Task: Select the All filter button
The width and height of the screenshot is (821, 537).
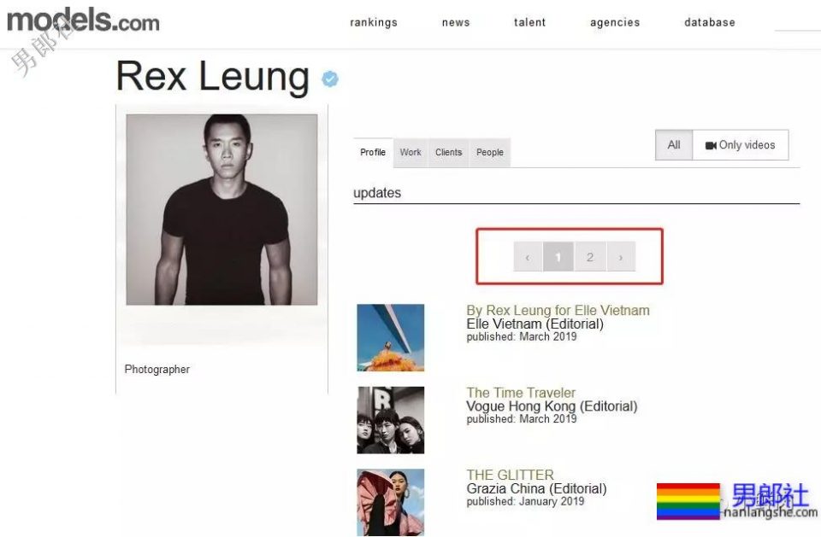Action: point(674,145)
